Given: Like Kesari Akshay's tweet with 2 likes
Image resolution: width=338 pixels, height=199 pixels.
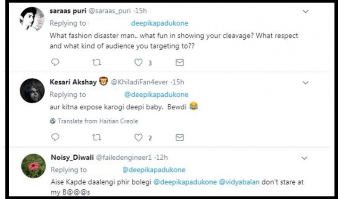Looking at the screenshot, I should [138, 137].
